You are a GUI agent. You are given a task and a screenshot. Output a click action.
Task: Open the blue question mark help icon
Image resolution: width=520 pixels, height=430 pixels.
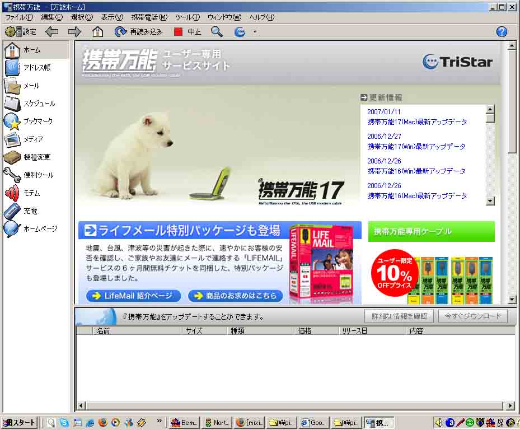click(502, 32)
